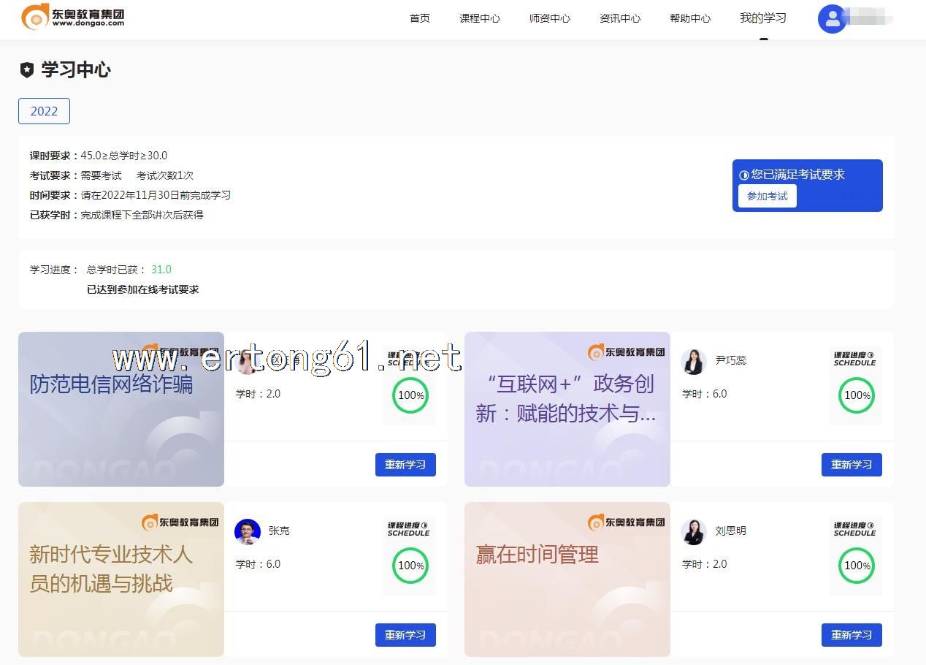This screenshot has width=926, height=665.
Task: Open the "互联网+"政务创新 course cover
Action: [x=567, y=409]
